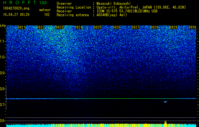This screenshot has height=127, width=199.
Task: Click the green carrier line near 0.74 kHz
Action: [101, 99]
